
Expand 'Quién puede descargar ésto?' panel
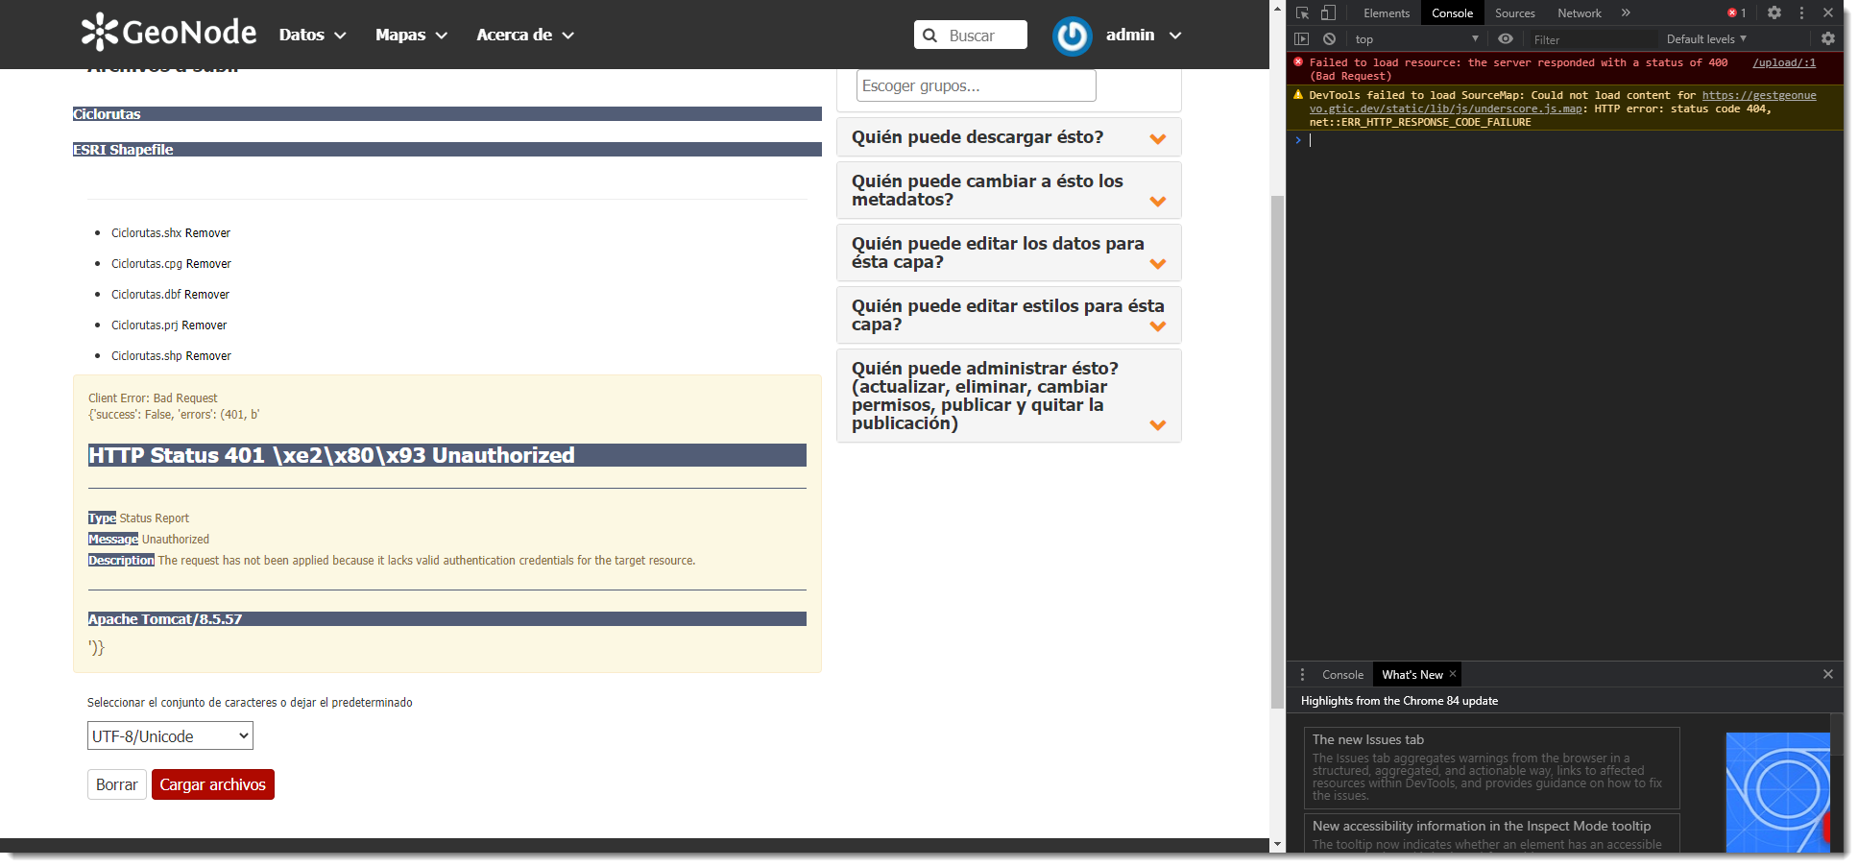(1009, 137)
